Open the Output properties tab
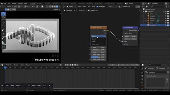The width and height of the screenshot is (170, 95). (142, 76)
